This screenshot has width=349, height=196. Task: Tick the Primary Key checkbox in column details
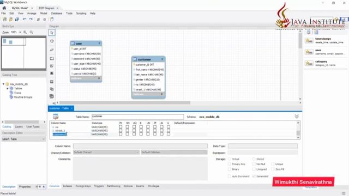tap(229, 164)
